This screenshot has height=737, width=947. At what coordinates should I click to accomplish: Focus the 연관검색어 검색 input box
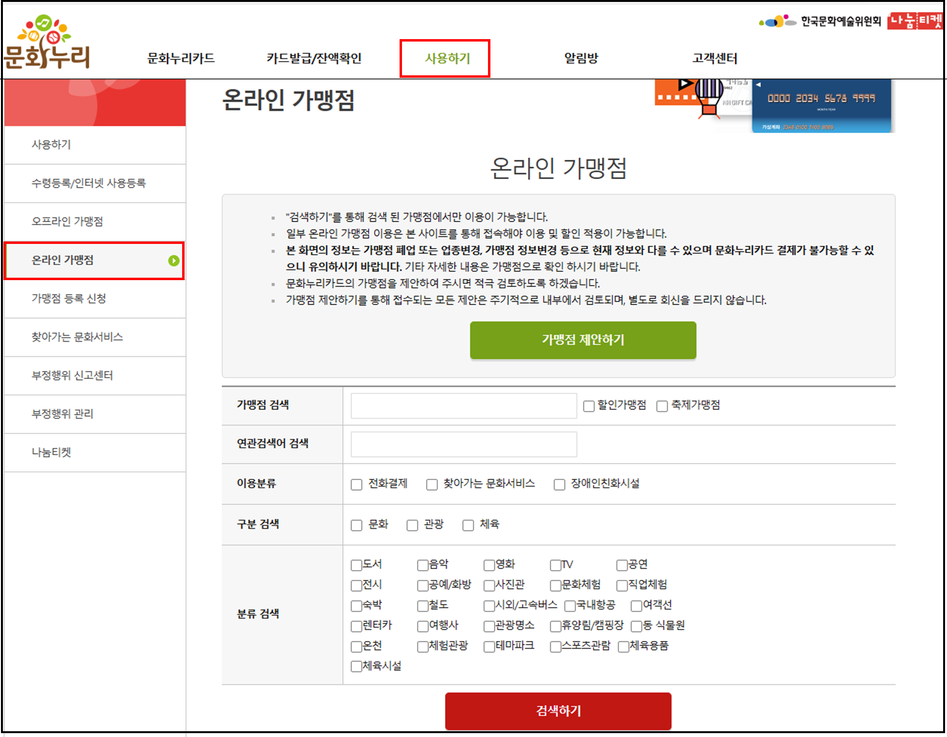pos(463,444)
